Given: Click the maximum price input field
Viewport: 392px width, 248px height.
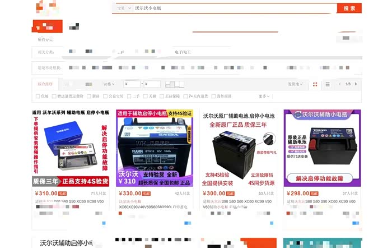Looking at the screenshot, I should coord(152,84).
